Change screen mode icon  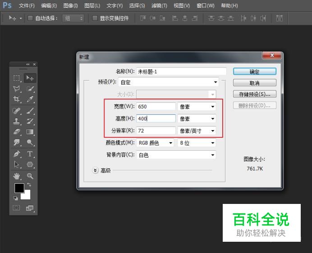point(30,208)
